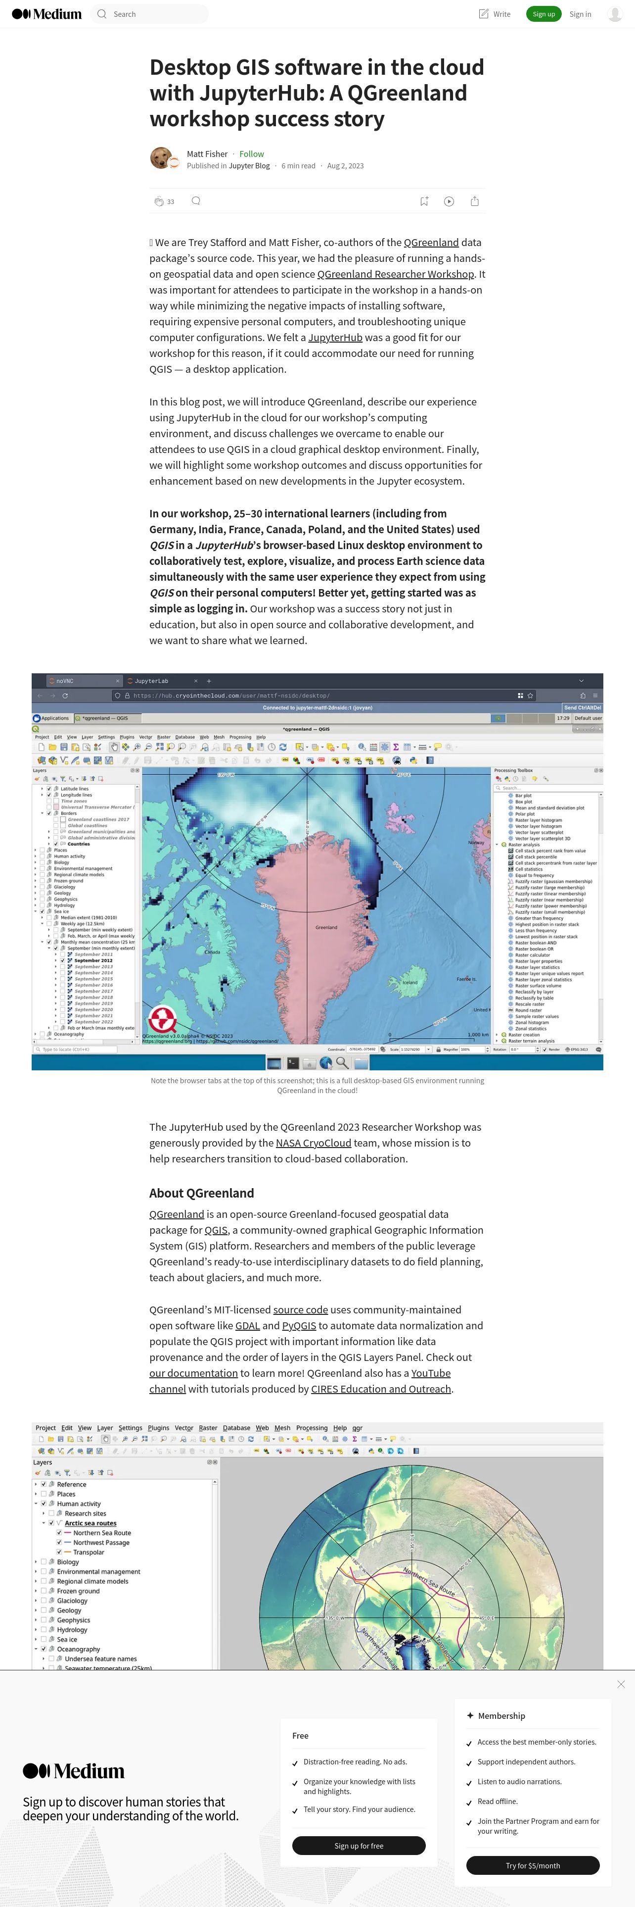This screenshot has height=1907, width=635.
Task: Click the QGreenland logo in the first map screenshot
Action: (x=162, y=1019)
